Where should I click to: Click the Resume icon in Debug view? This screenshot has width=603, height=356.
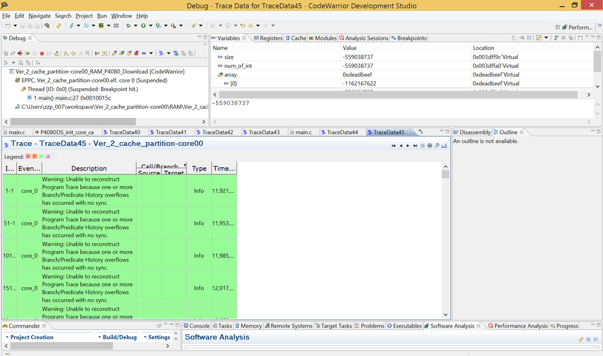click(x=27, y=53)
